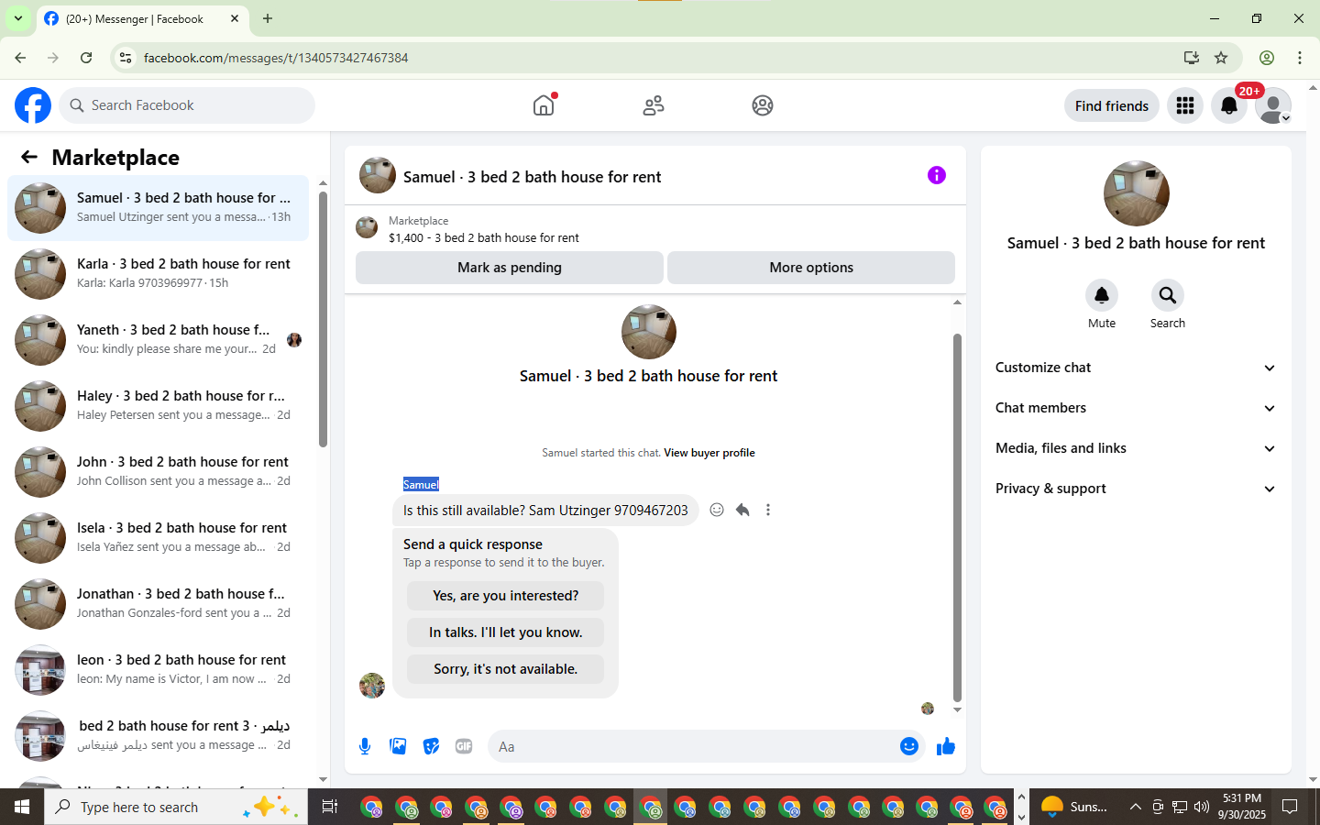Click the Find friends button
This screenshot has width=1320, height=825.
pyautogui.click(x=1112, y=105)
